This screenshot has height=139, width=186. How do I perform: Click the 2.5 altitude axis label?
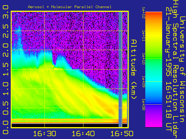click(6, 31)
